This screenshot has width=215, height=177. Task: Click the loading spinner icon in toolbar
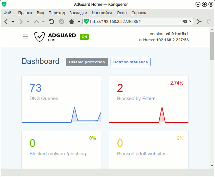pos(209,22)
